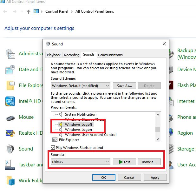Switch to the Playback tab
Image resolution: width=196 pixels, height=195 pixels.
click(x=54, y=55)
